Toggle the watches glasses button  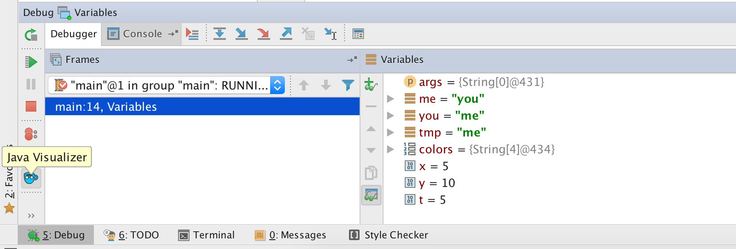click(371, 195)
